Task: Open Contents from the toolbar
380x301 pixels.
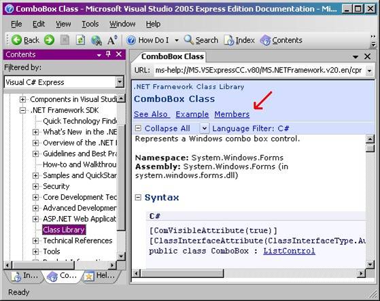Action: tap(281, 40)
